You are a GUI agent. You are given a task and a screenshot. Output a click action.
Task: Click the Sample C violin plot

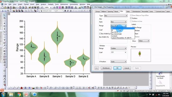point(57,37)
